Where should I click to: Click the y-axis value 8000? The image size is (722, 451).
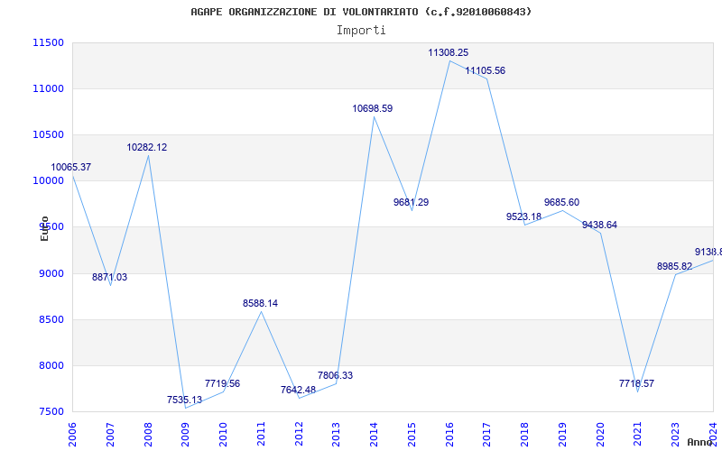point(51,365)
